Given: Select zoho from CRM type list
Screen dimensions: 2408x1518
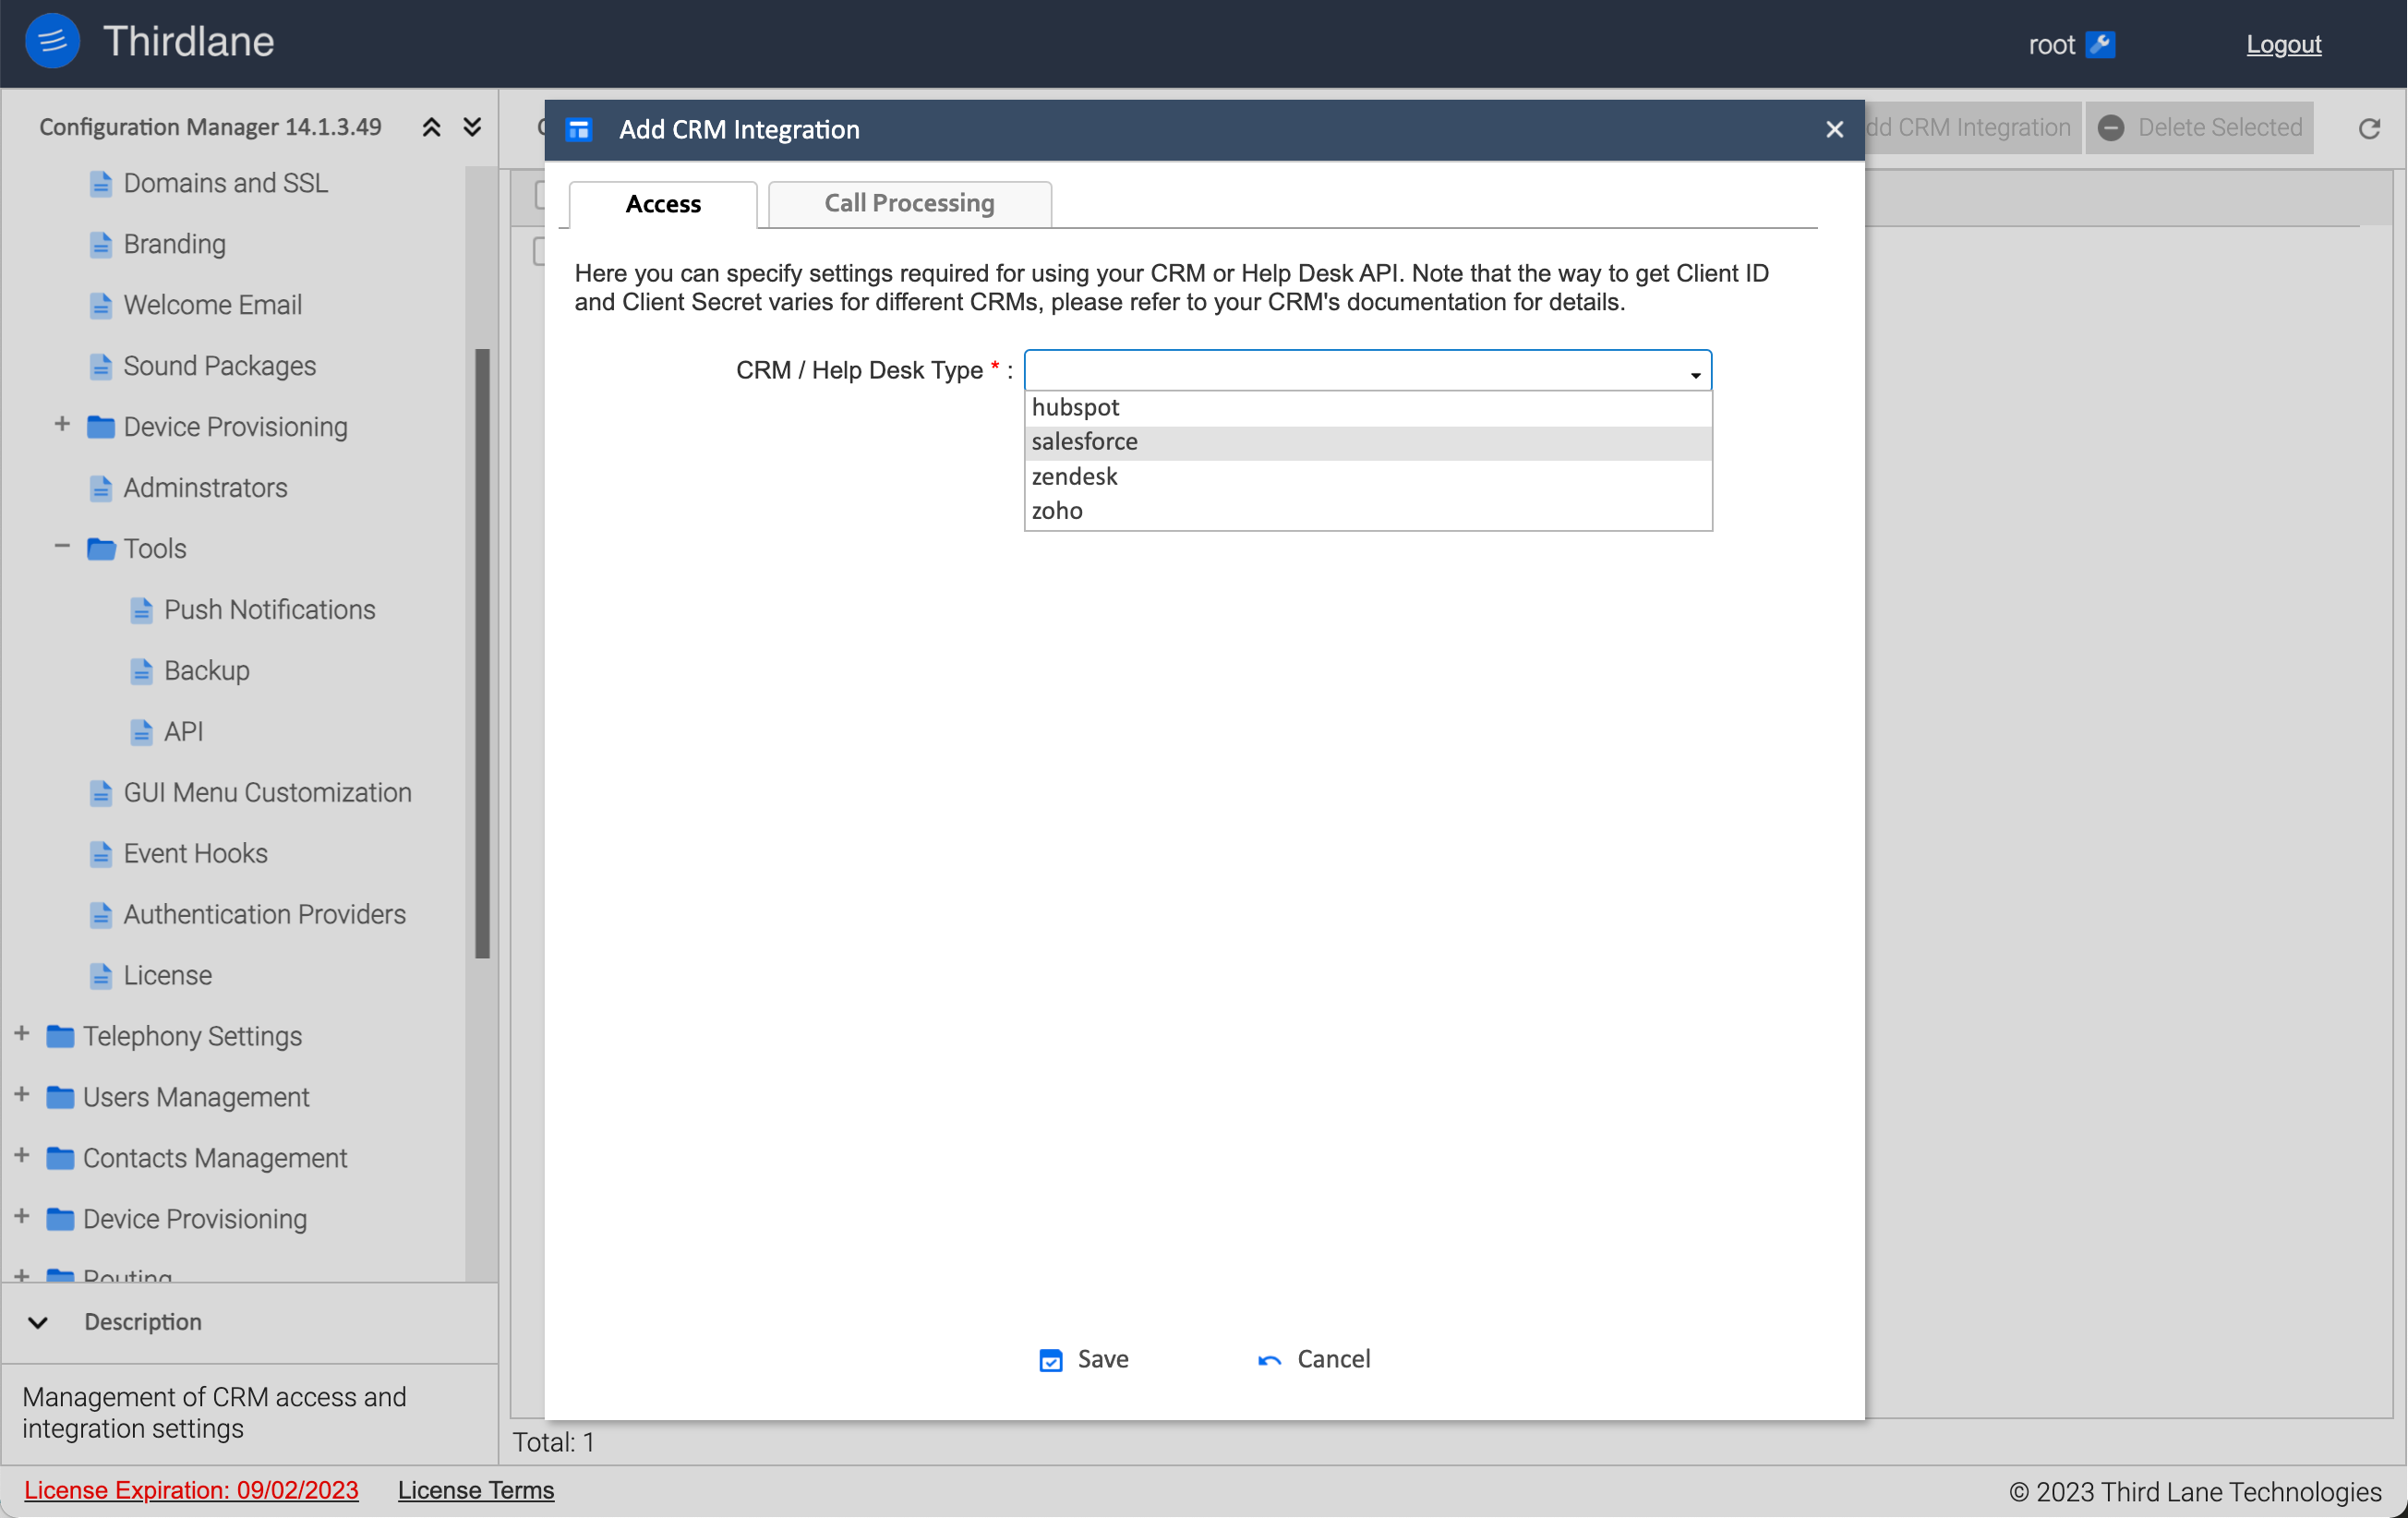Looking at the screenshot, I should pos(1056,509).
